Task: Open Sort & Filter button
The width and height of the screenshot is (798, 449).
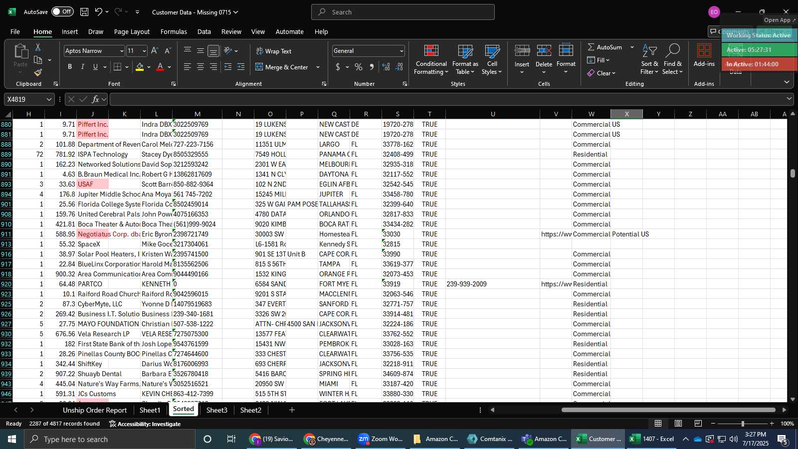Action: [649, 59]
